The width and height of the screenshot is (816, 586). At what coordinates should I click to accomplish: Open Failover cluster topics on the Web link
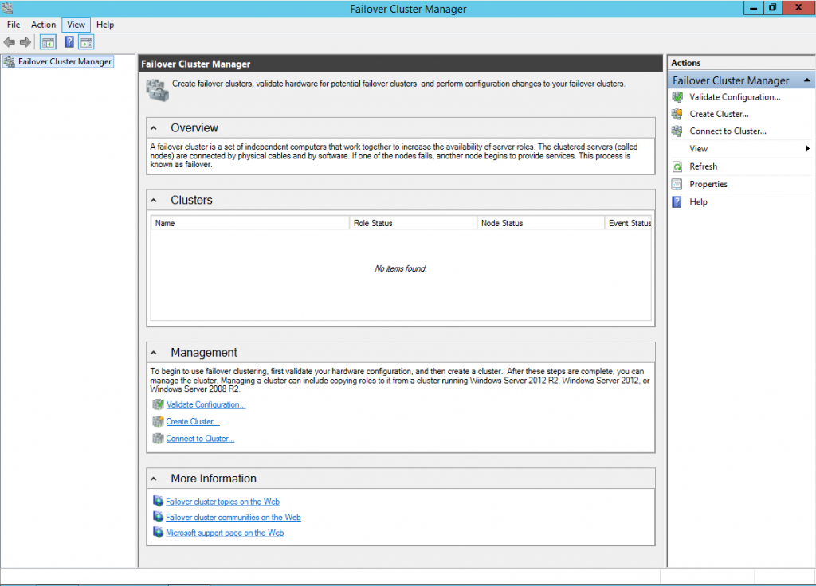coord(222,502)
